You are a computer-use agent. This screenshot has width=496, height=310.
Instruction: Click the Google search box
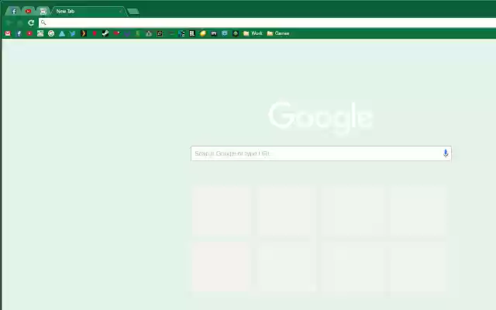pos(321,153)
